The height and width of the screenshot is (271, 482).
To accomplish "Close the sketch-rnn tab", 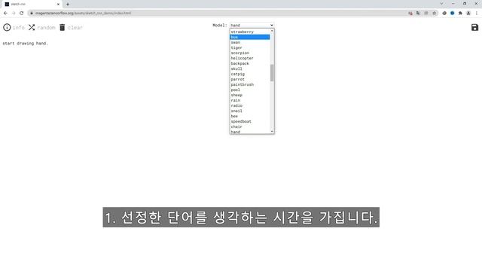I will 58,5.
